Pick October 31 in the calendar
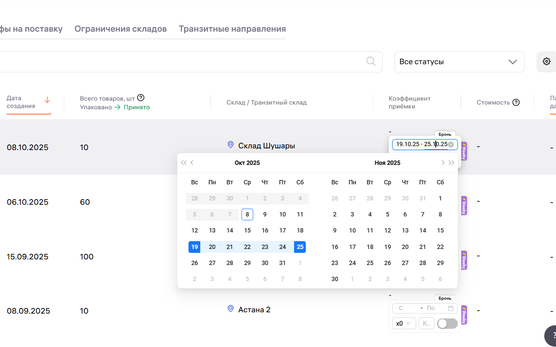The height and width of the screenshot is (347, 556). tap(282, 263)
